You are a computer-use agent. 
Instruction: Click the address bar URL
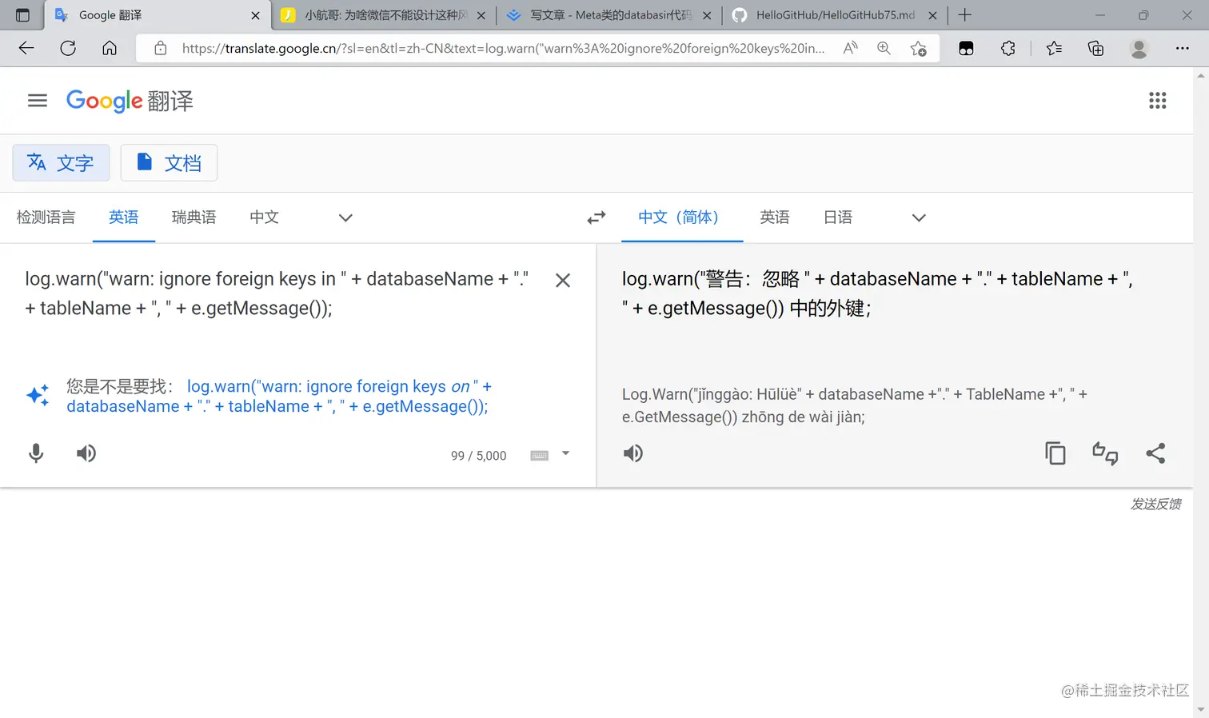pyautogui.click(x=503, y=48)
